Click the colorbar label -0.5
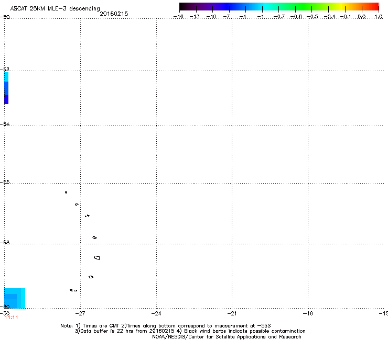Viewport: 388px width, 340px height. pos(312,17)
